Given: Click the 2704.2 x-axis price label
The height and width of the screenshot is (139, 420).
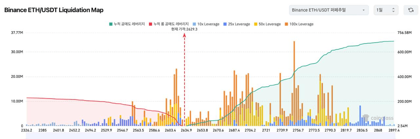Looking at the screenshot, I should tap(250, 130).
